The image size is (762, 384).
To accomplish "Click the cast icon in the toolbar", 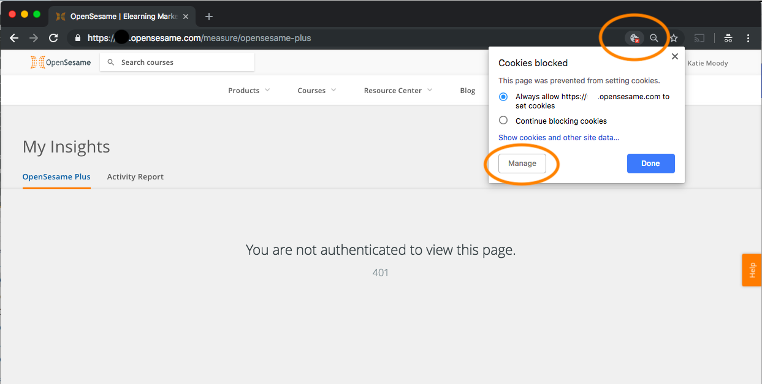I will (699, 38).
